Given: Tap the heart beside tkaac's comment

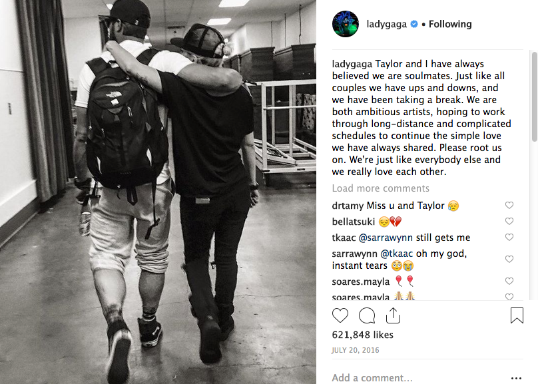Looking at the screenshot, I should [509, 238].
